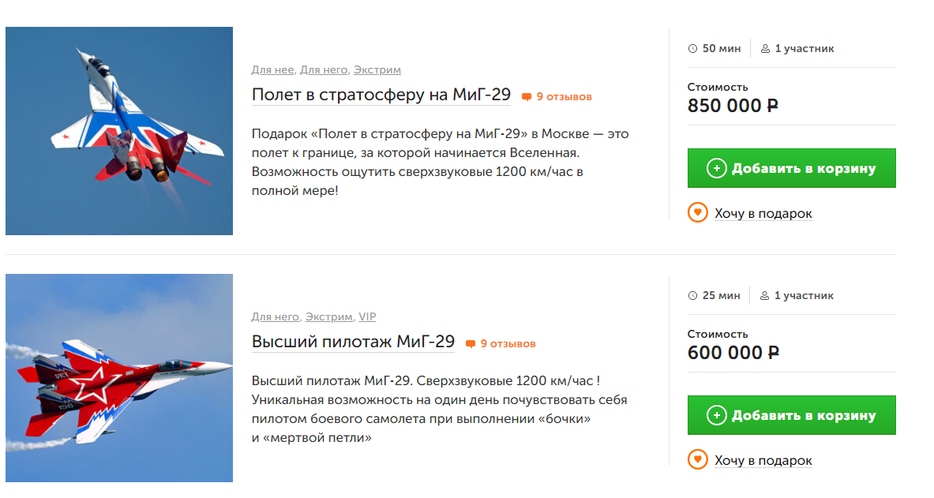This screenshot has width=934, height=498.
Task: Open Высший пилотаж МиГ-29 title link
Action: (x=353, y=342)
